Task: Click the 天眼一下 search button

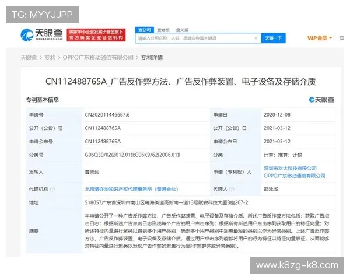Action: click(273, 38)
